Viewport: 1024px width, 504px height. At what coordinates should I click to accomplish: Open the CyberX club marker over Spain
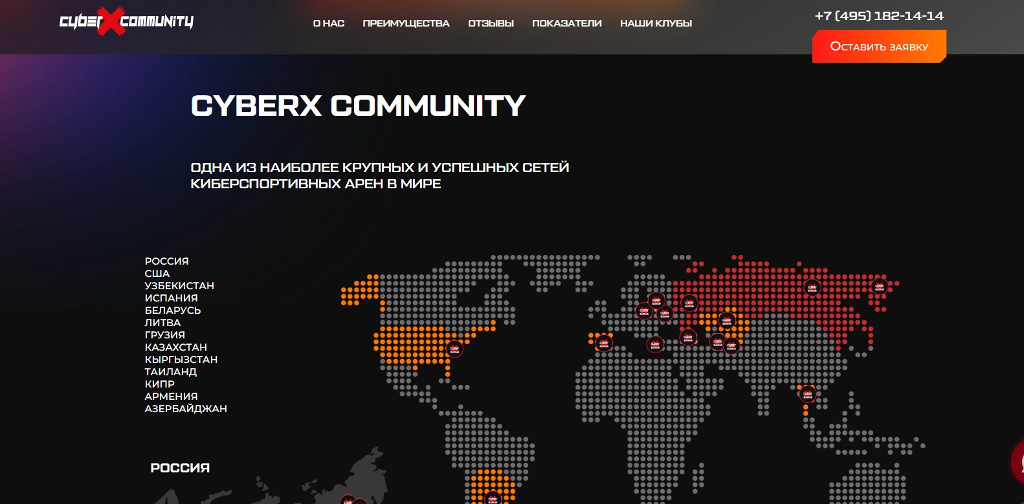604,343
